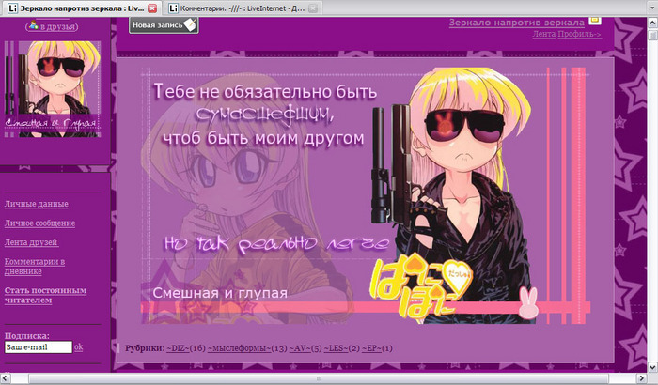Open the ~AV~ rubric
This screenshot has width=658, height=385.
click(301, 348)
